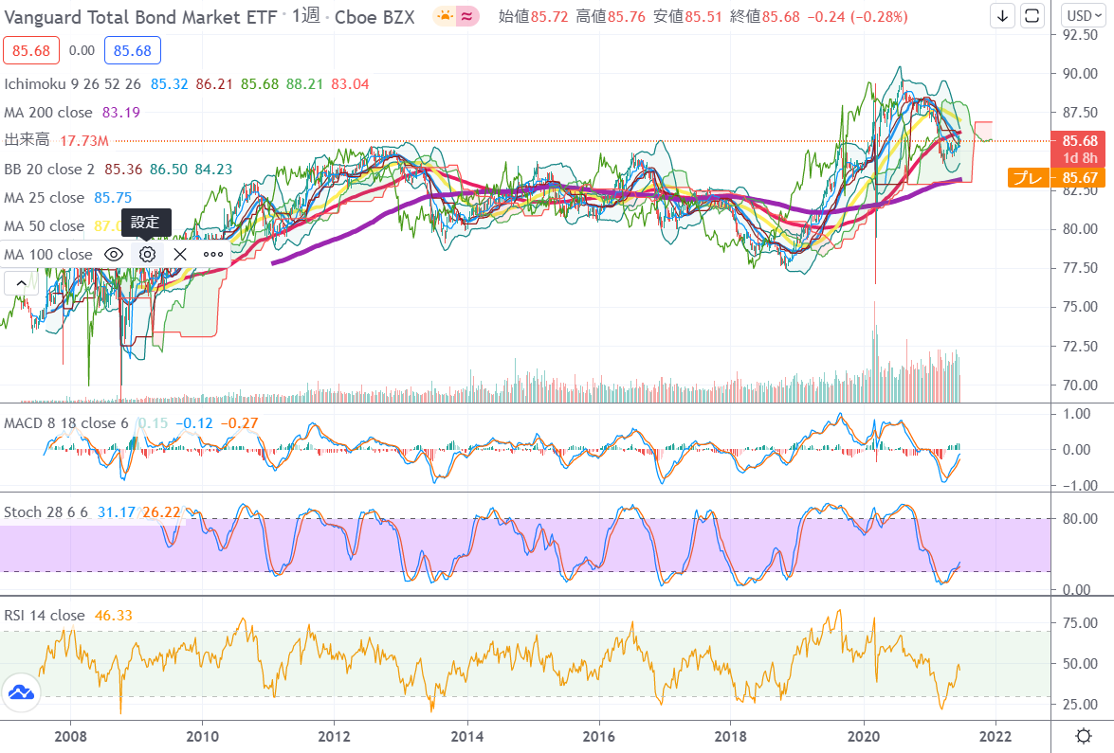1114x753 pixels.
Task: Click the blue 85.68 buy price button
Action: 132,50
